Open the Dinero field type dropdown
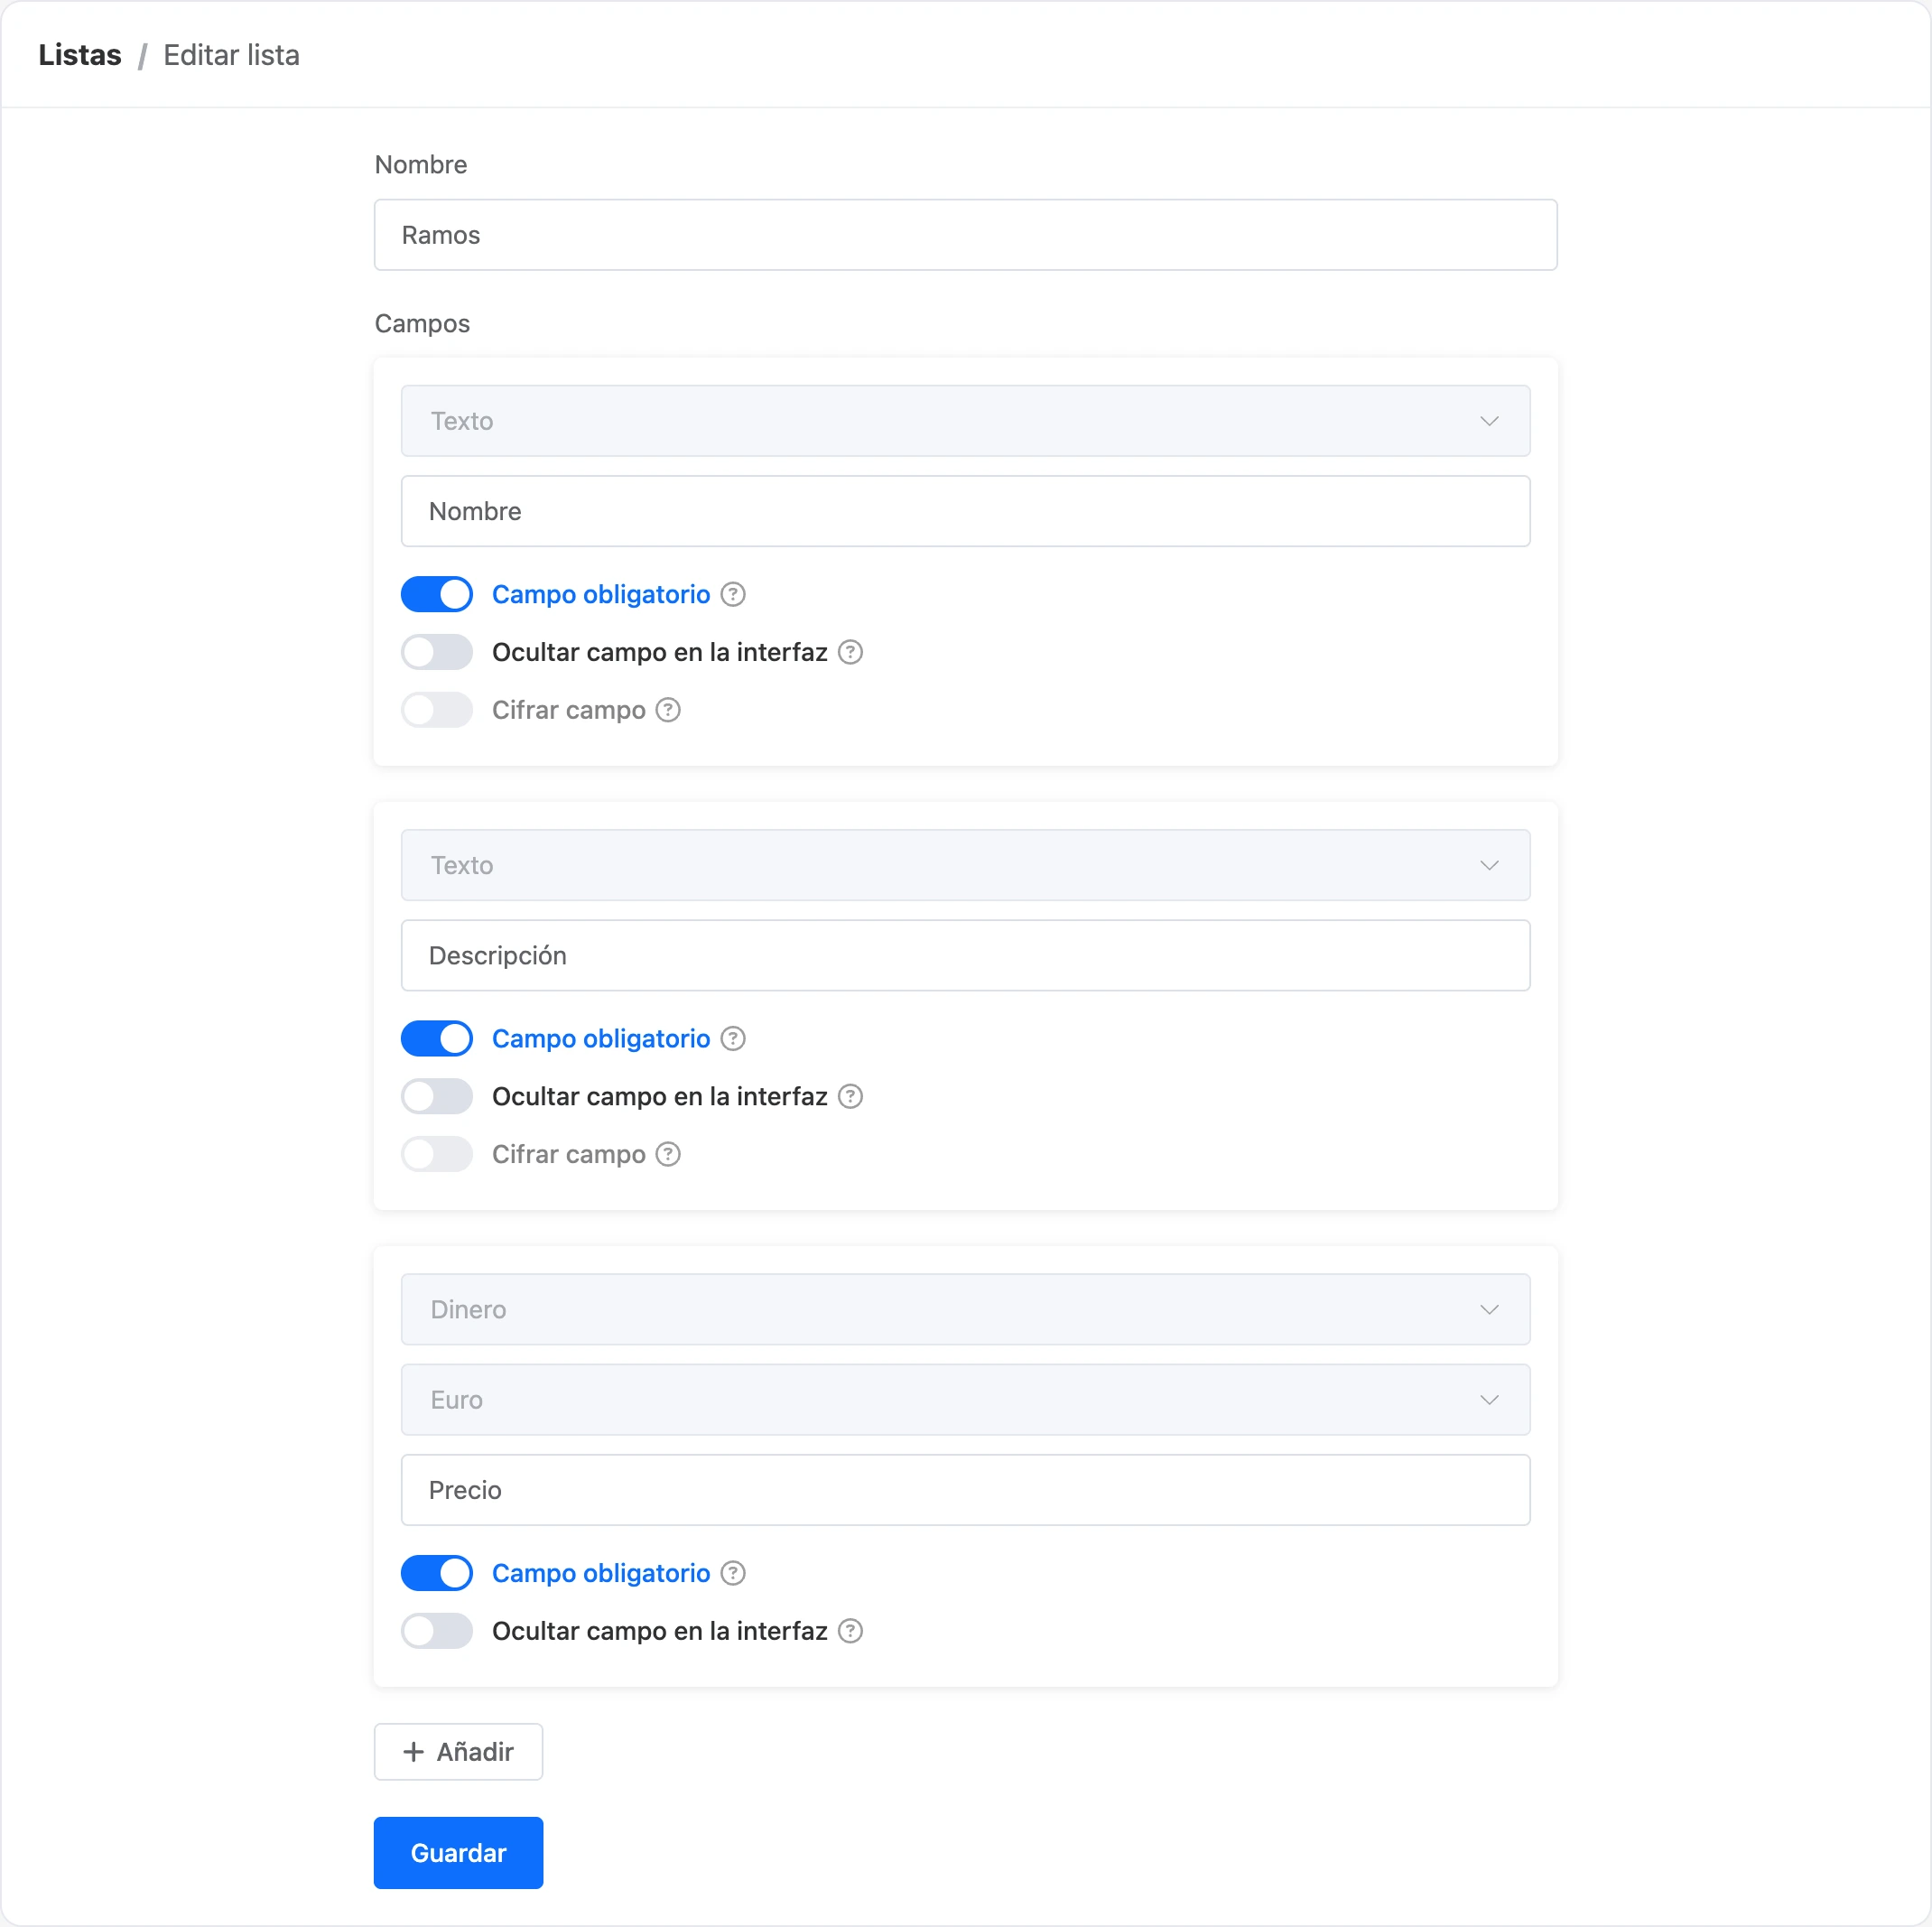 pos(965,1309)
